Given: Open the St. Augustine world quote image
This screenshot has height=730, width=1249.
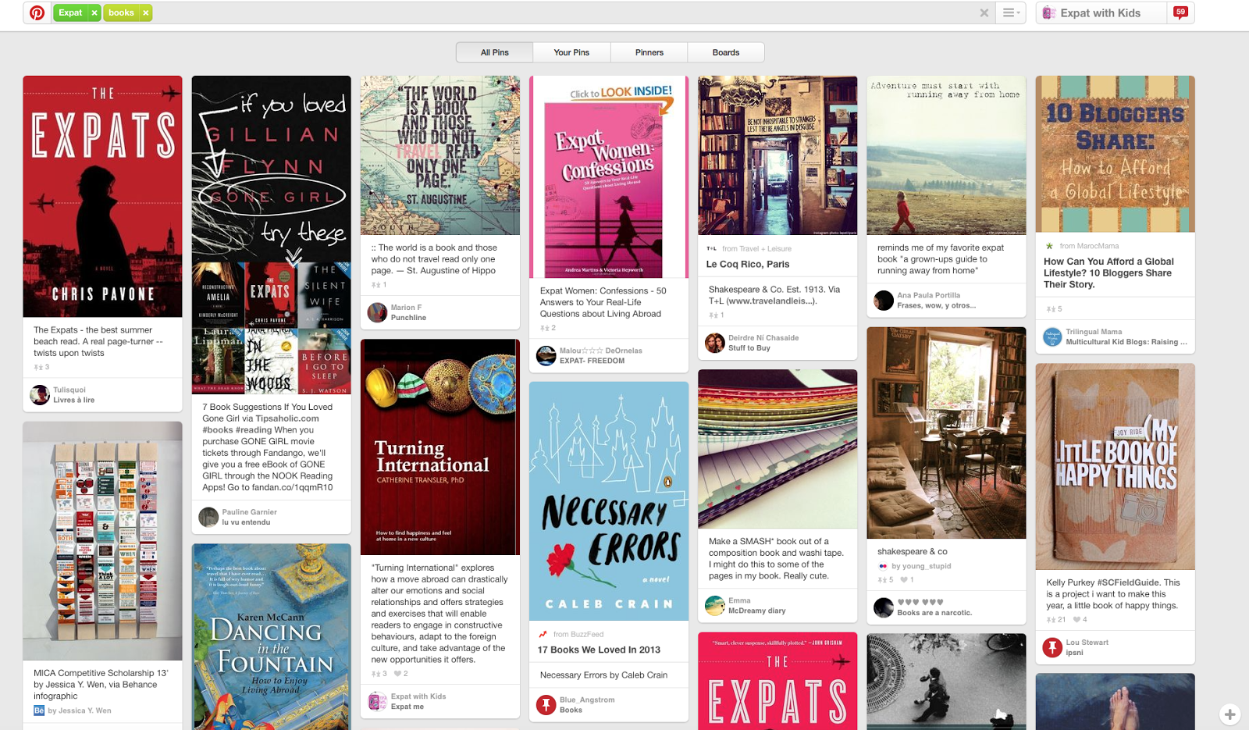Looking at the screenshot, I should pyautogui.click(x=440, y=155).
